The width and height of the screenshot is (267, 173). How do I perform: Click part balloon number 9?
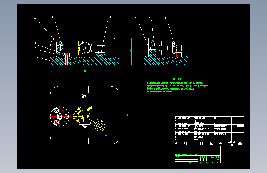click(165, 18)
